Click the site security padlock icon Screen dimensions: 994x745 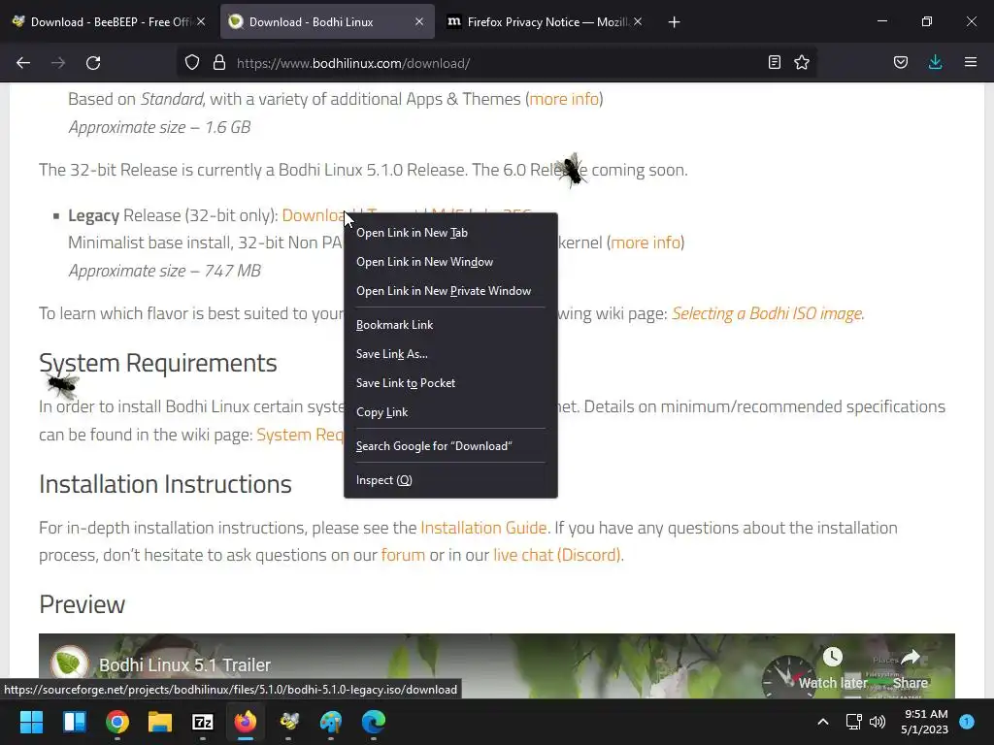click(x=219, y=63)
